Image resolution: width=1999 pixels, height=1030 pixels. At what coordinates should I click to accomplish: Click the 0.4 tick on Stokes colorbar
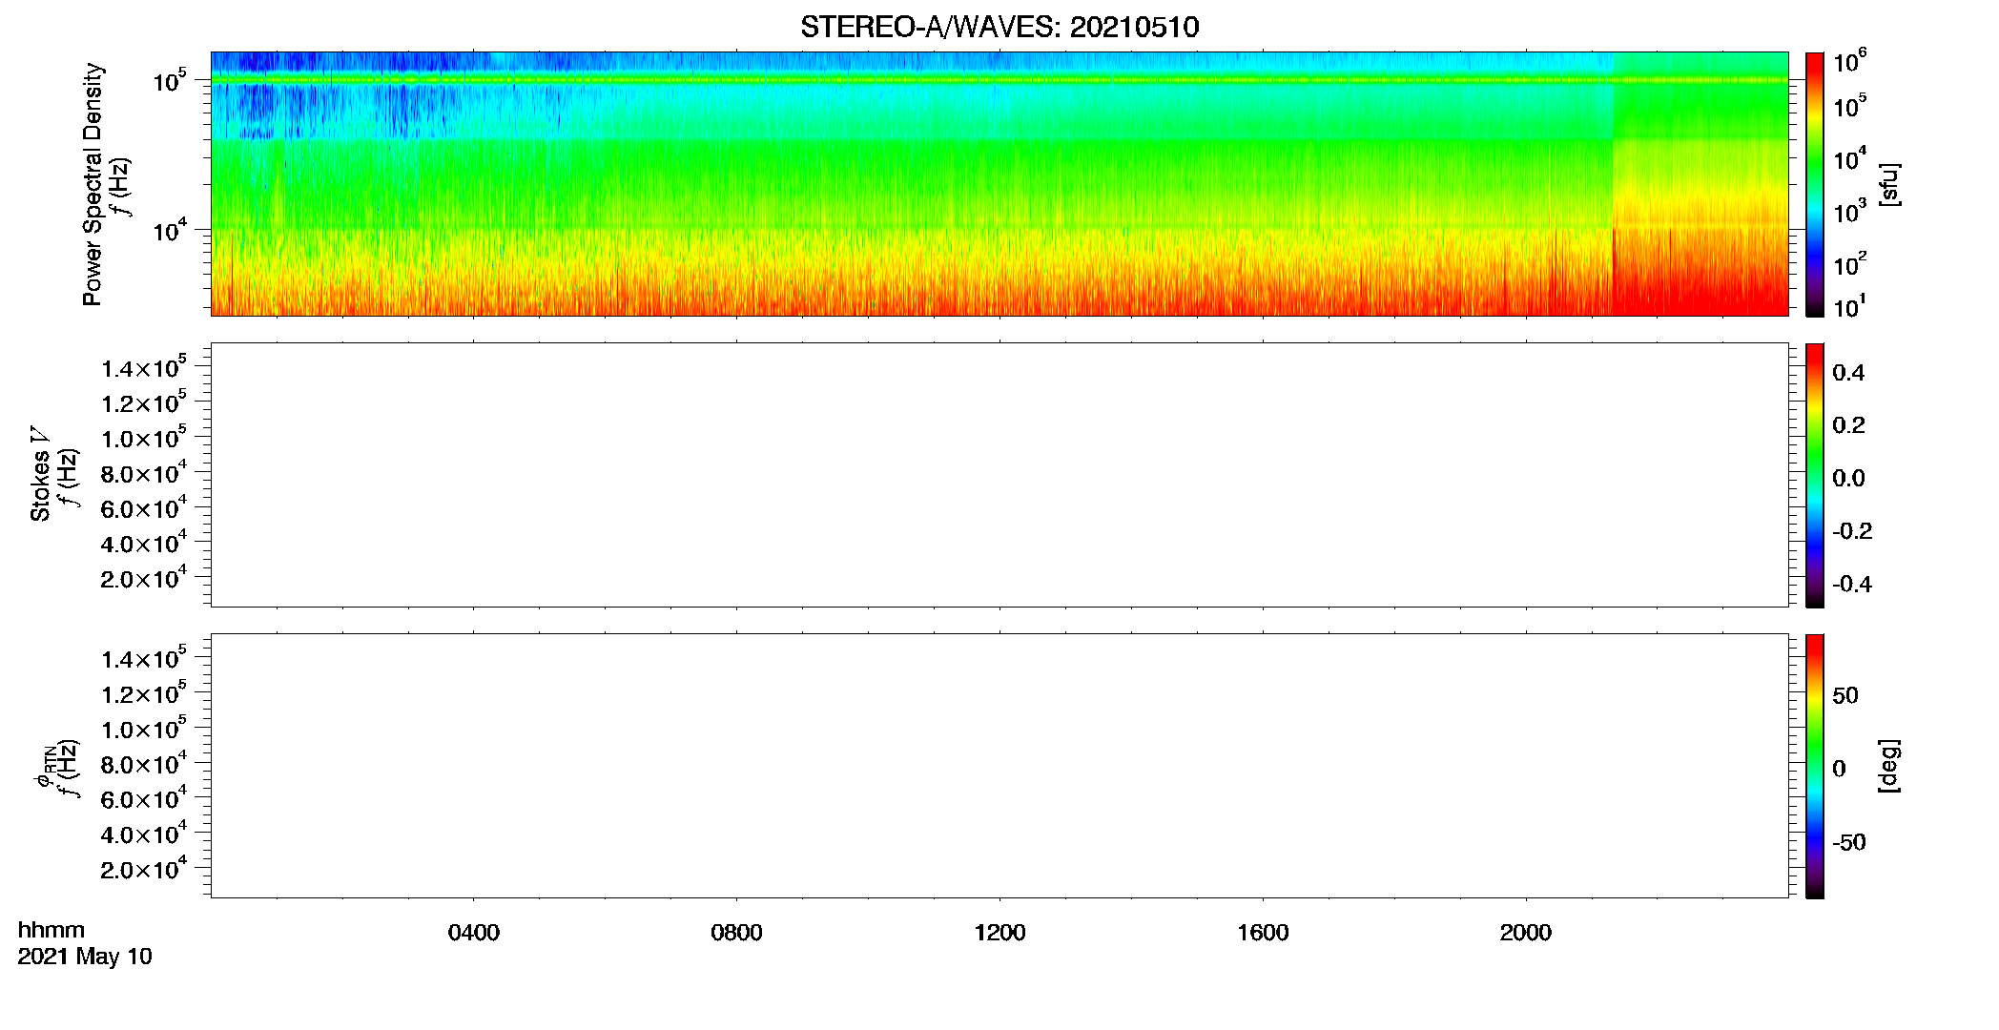[1848, 373]
